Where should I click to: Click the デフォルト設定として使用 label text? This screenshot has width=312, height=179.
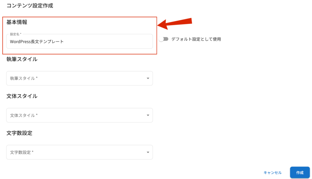pyautogui.click(x=196, y=39)
